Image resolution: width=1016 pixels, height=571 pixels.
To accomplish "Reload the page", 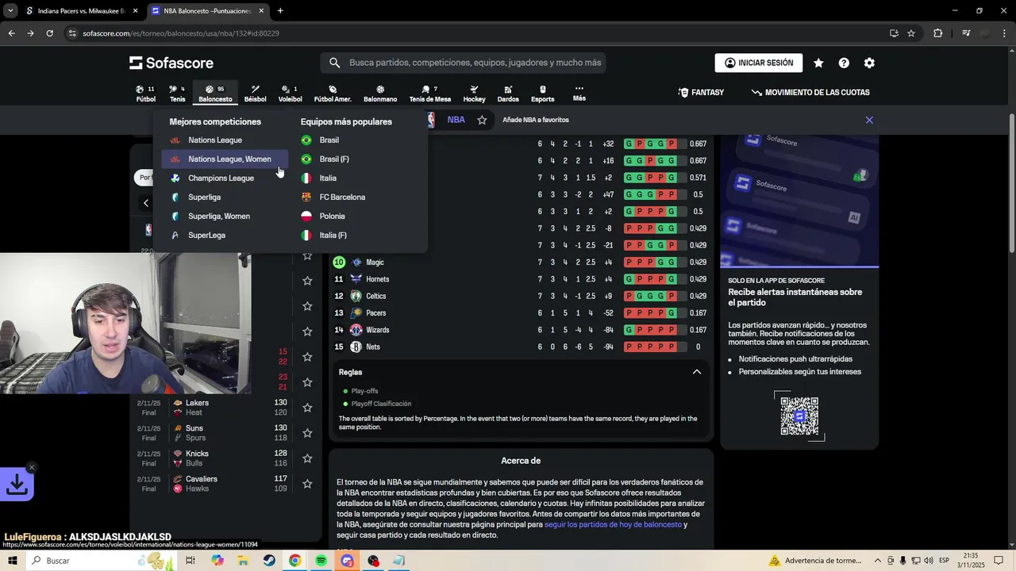I will coord(49,33).
